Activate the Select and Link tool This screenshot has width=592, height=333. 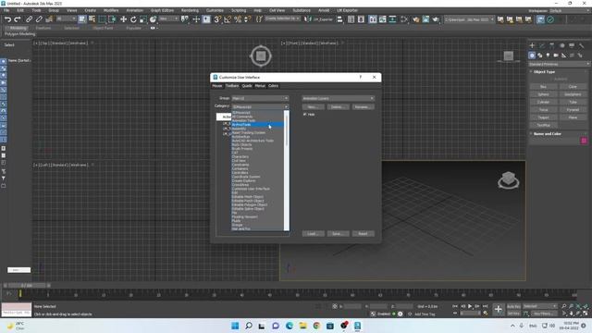(29, 19)
